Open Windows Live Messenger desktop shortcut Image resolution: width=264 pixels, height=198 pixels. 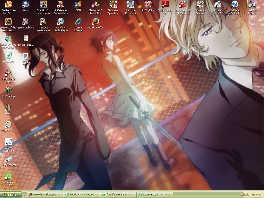tap(9, 42)
